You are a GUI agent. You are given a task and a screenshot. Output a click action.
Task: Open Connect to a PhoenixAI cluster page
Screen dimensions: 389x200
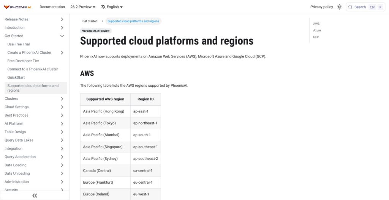pyautogui.click(x=33, y=69)
